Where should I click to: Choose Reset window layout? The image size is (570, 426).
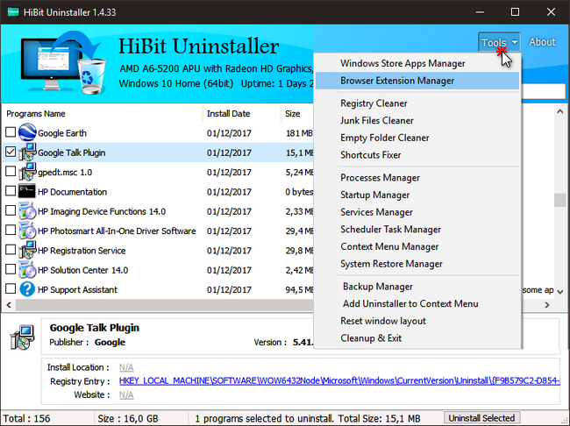point(417,321)
